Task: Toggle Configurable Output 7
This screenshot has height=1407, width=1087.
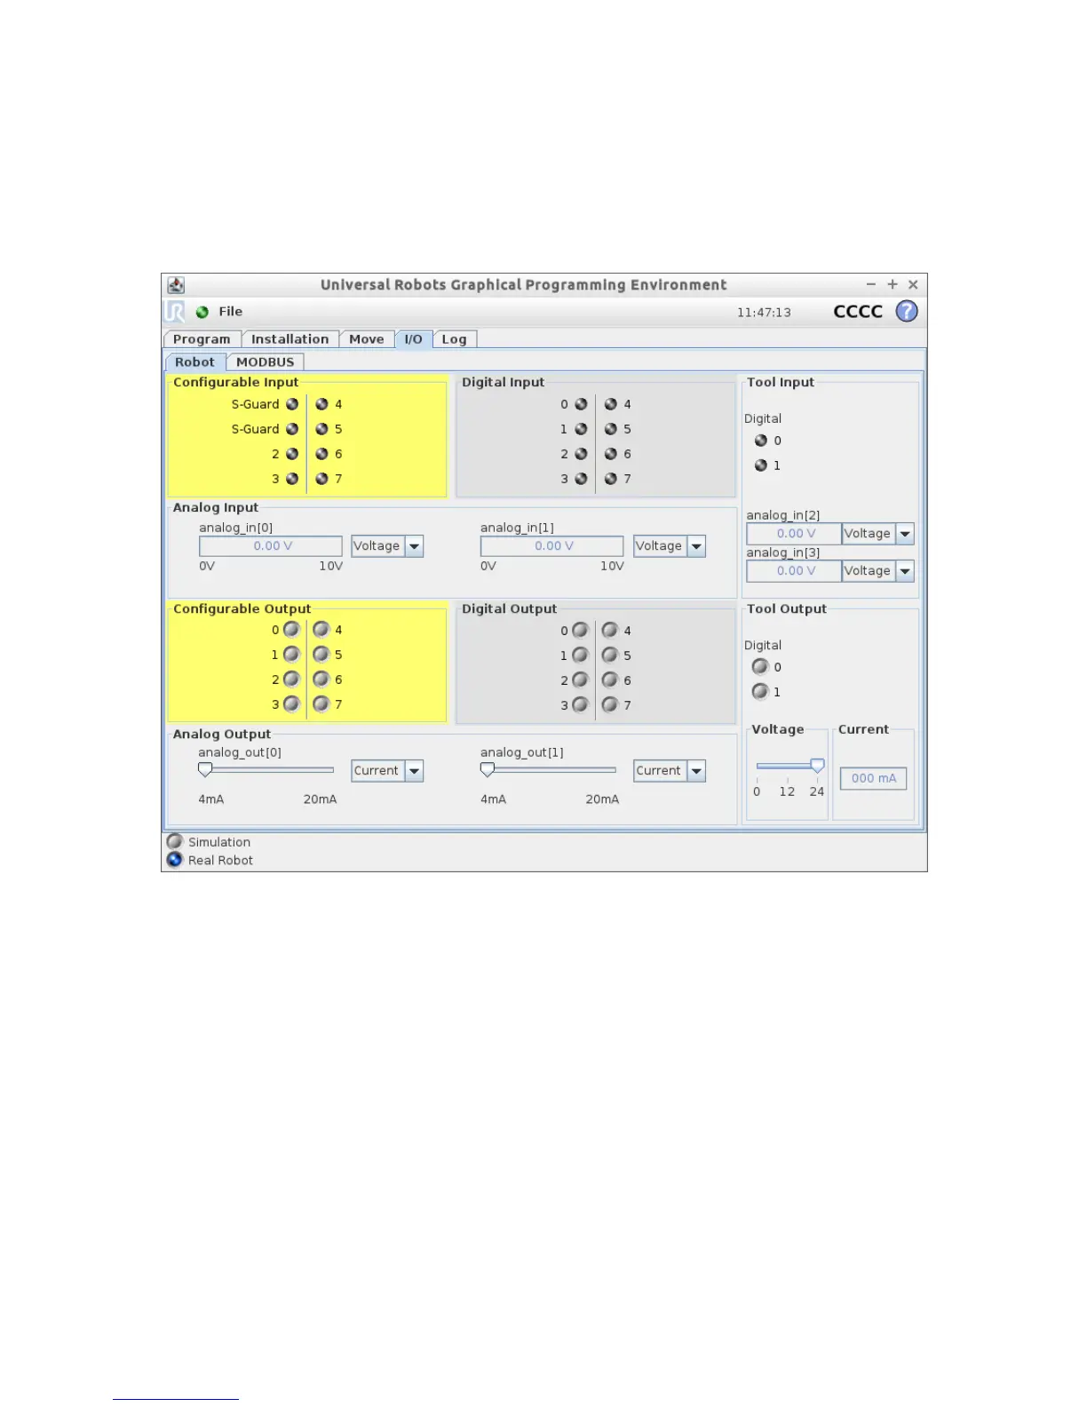Action: (321, 704)
